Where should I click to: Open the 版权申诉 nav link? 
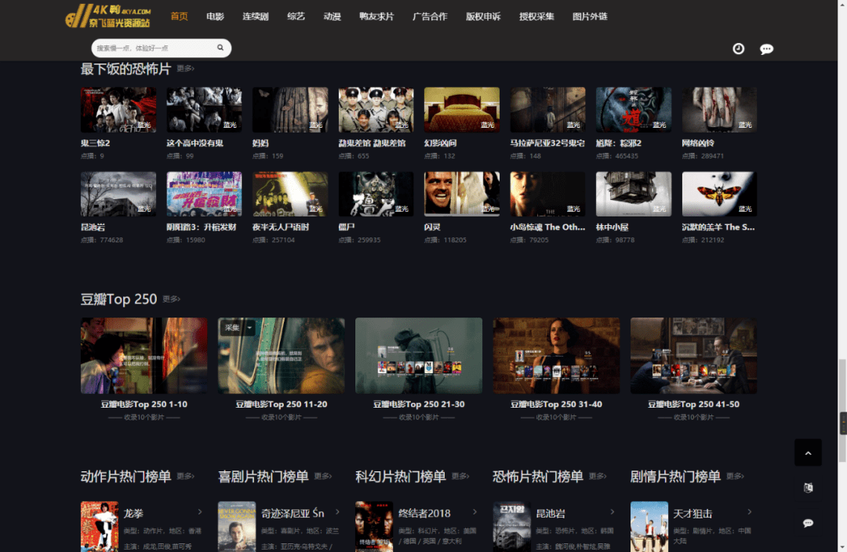pos(483,16)
